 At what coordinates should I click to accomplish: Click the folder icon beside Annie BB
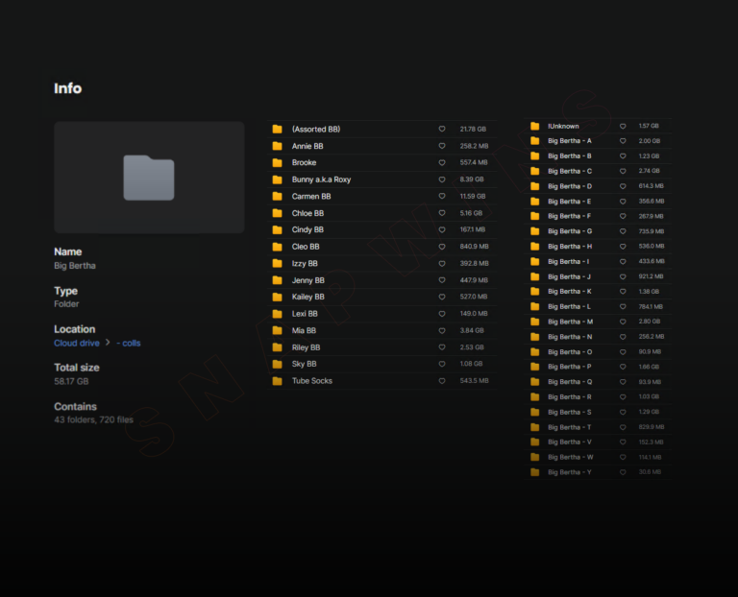[277, 146]
